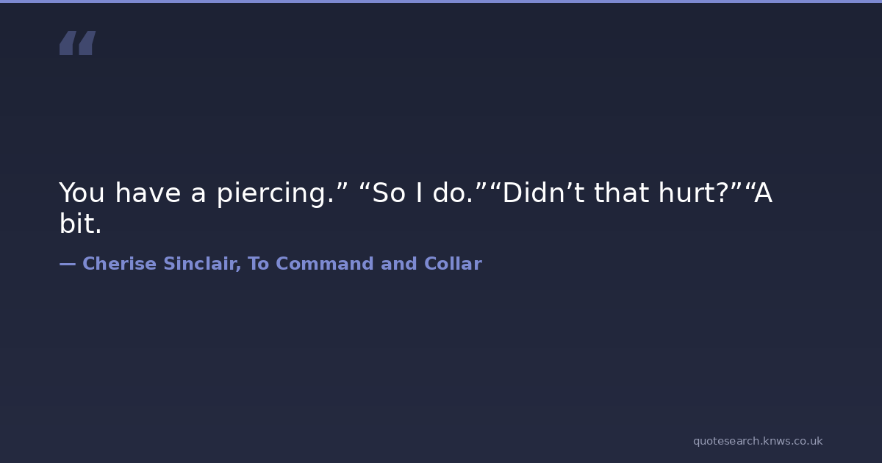The height and width of the screenshot is (463, 882).
Task: Click the word "and" in the attribution line
Action: [399, 264]
